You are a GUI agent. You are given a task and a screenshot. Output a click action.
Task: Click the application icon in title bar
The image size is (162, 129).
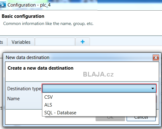(3, 5)
